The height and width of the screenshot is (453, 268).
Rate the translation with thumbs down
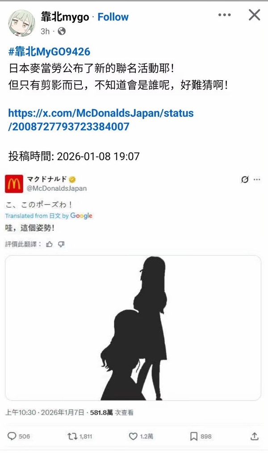click(x=61, y=244)
